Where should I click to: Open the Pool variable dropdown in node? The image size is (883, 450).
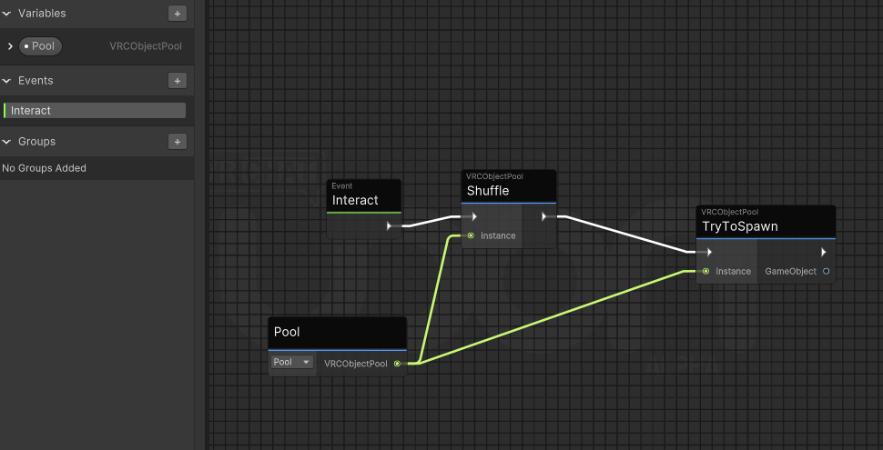(291, 362)
